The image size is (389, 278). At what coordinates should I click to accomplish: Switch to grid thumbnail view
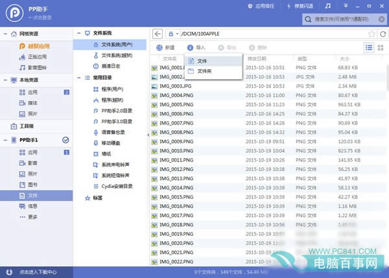click(381, 47)
